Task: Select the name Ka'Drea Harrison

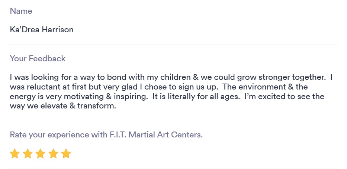Action: (42, 30)
